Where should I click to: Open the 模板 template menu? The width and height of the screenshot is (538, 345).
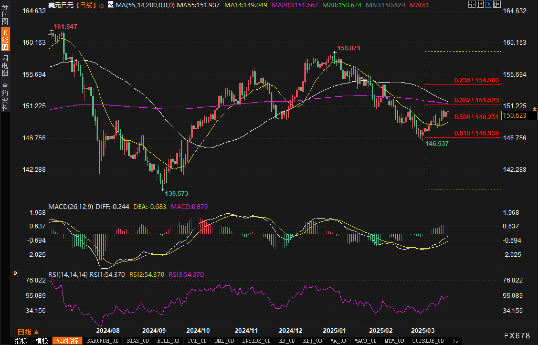pyautogui.click(x=42, y=341)
